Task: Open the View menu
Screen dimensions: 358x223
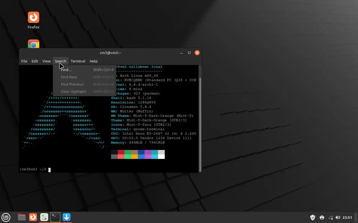Action: coord(46,61)
